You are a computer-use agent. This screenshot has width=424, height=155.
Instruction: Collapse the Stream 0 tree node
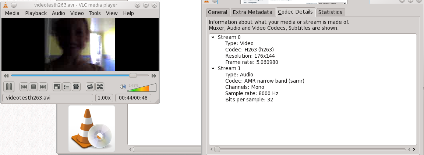(x=213, y=37)
